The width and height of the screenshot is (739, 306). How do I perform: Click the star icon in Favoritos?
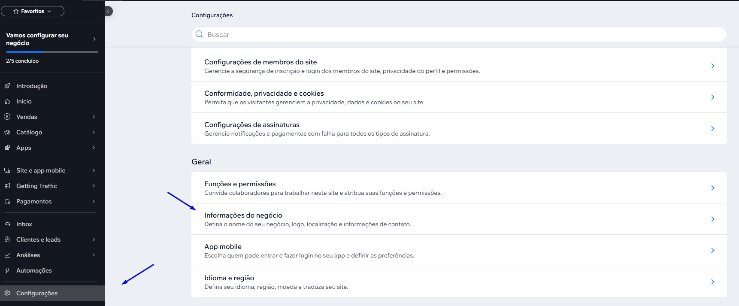point(16,11)
